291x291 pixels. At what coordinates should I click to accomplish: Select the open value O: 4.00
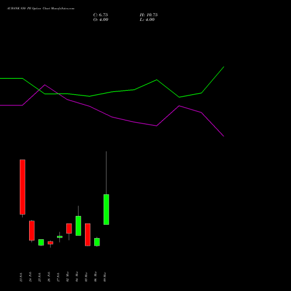point(101,20)
